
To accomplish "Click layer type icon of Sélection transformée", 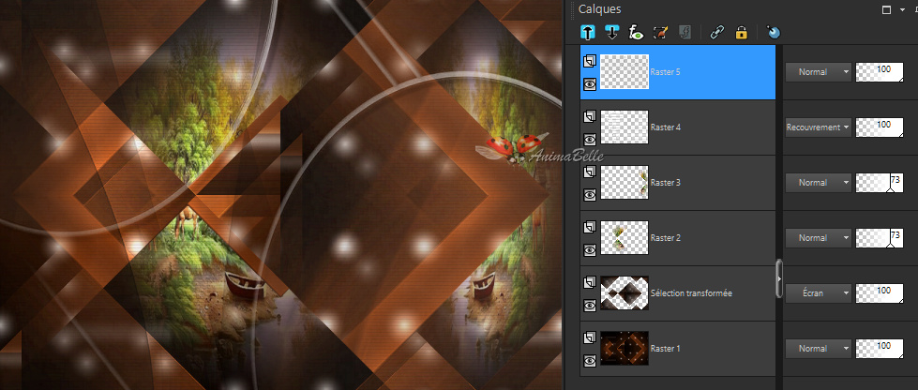I will (590, 282).
